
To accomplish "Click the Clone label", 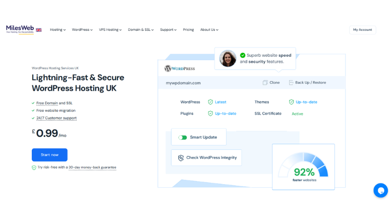I will (274, 82).
